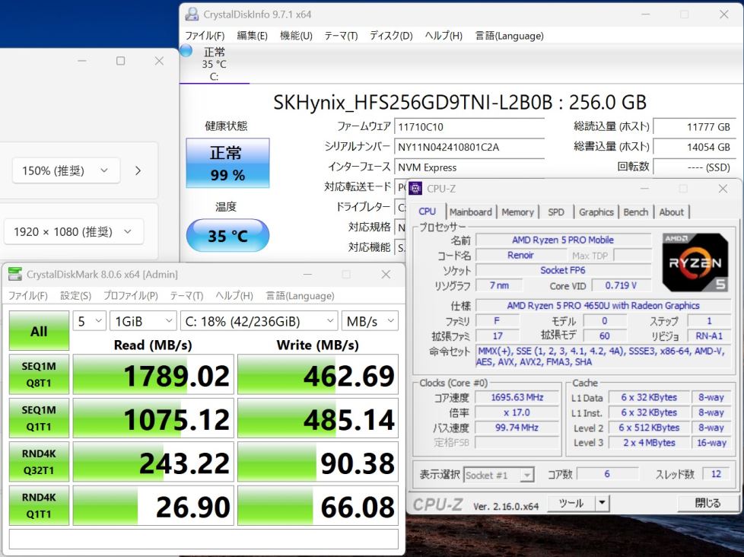Click the 正常 99% health status indicator
744x557 pixels.
227,163
